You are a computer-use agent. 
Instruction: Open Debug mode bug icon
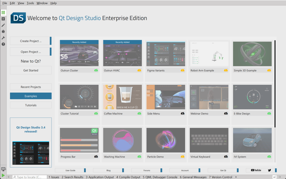3,31
